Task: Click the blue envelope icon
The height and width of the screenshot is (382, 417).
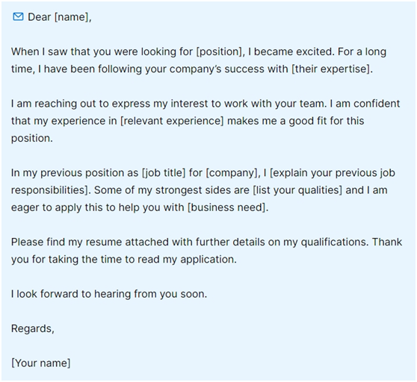Action: tap(18, 16)
